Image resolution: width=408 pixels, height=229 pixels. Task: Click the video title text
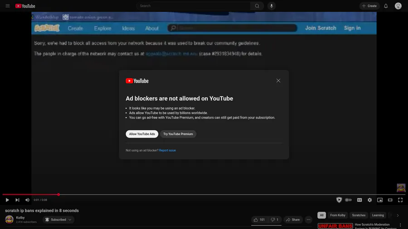42,210
